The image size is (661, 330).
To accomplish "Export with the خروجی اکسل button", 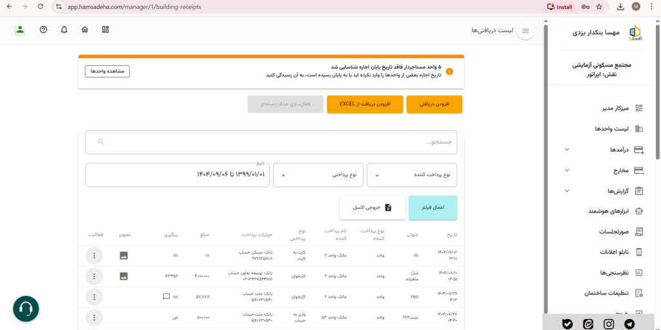I will pos(372,207).
